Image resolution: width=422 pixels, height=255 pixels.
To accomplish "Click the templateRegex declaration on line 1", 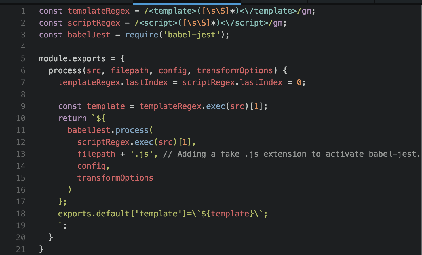I will click(x=98, y=11).
